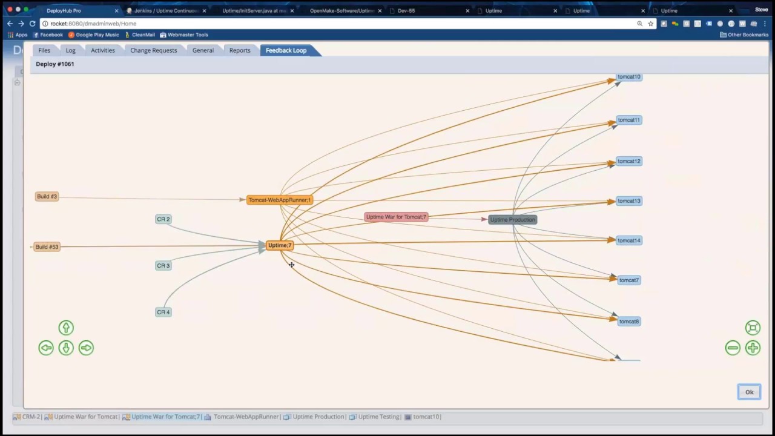The height and width of the screenshot is (436, 775).
Task: Select the CR 2 node
Action: pos(163,219)
